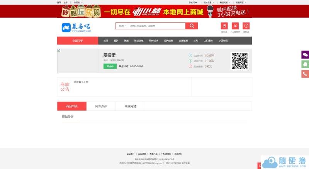Open the 我的信息 dropdown in top bar
The image size is (309, 169).
point(208,2)
